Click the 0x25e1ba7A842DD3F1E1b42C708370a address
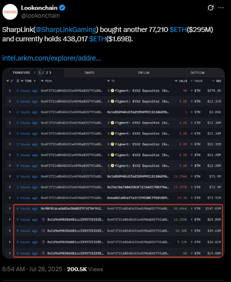This screenshot has width=231, height=282. (x=138, y=187)
